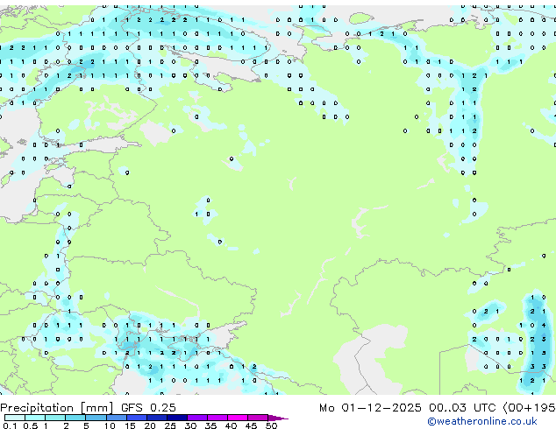
Task: Select the blue swatch between 20 and 25
Action: coord(156,418)
